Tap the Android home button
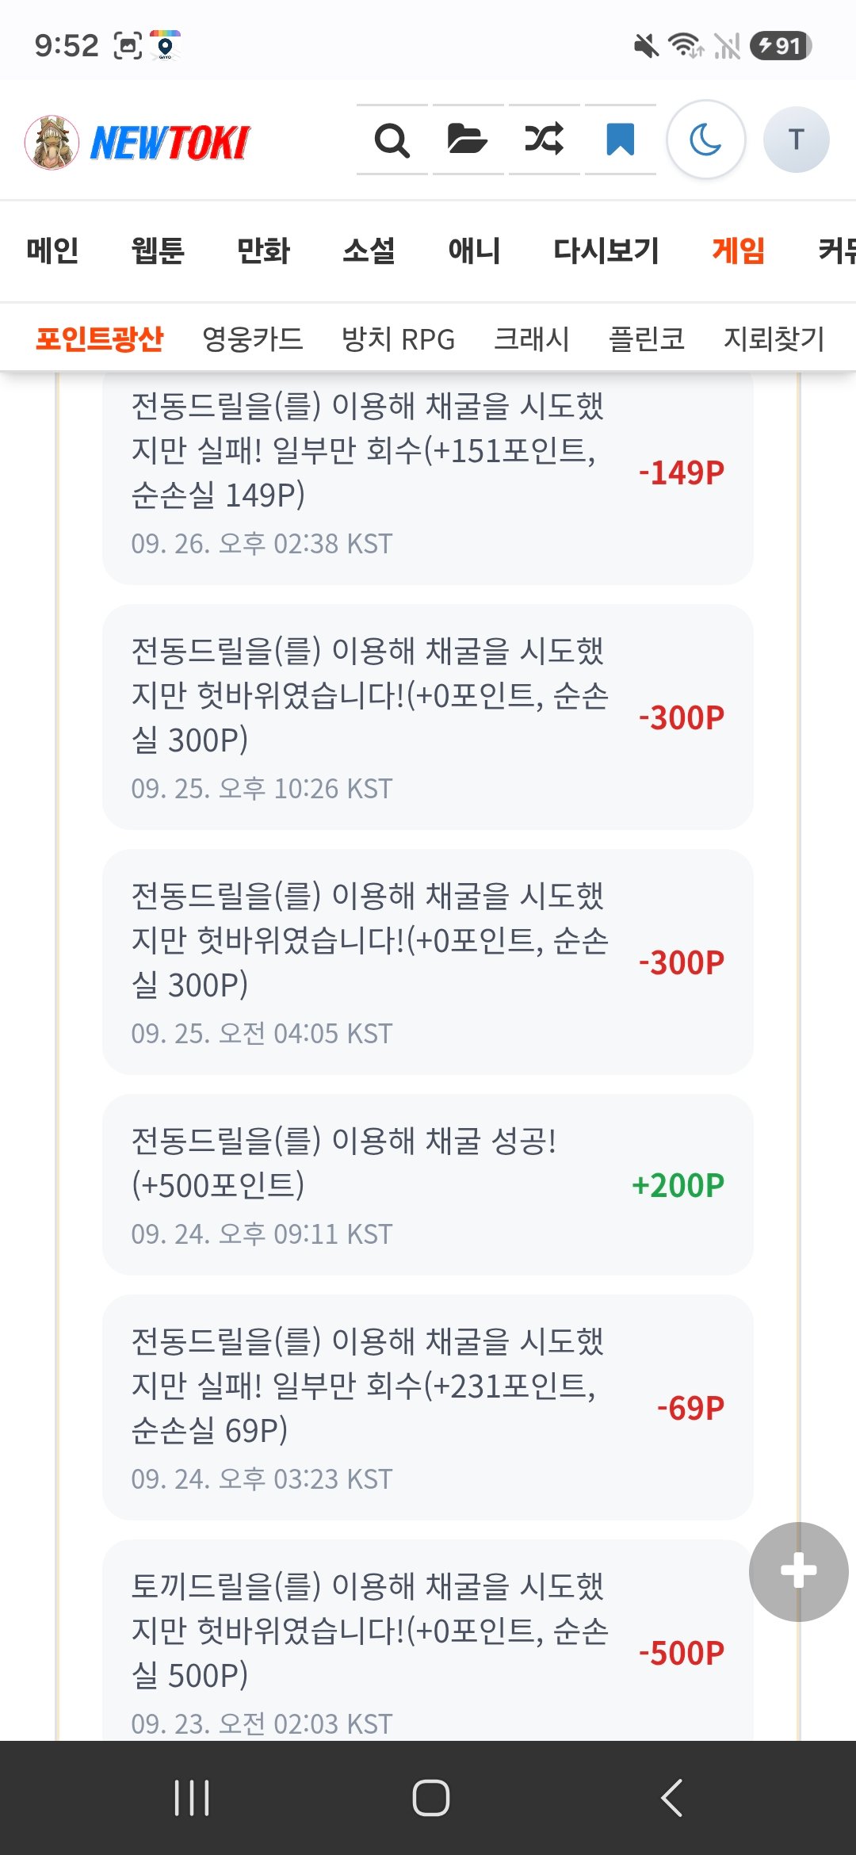This screenshot has width=856, height=1855. (430, 1797)
